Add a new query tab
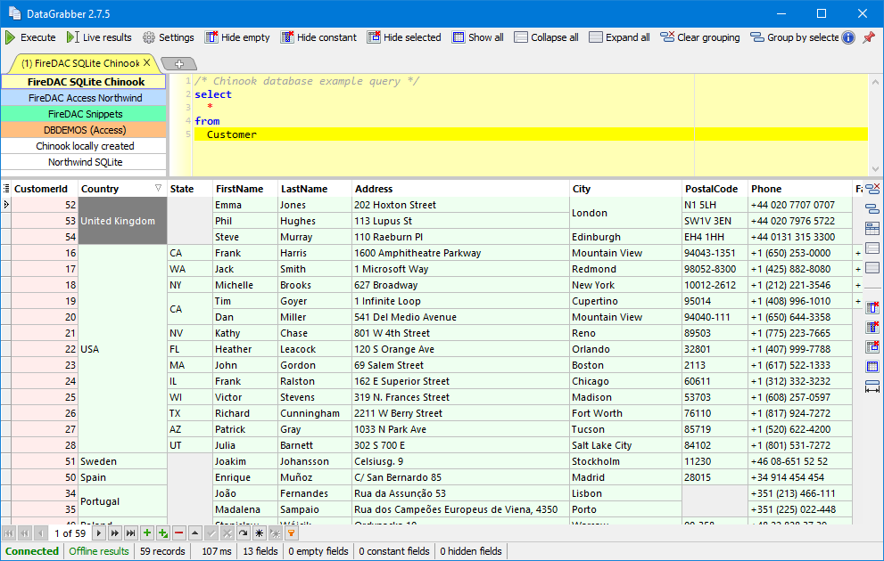 click(x=179, y=64)
